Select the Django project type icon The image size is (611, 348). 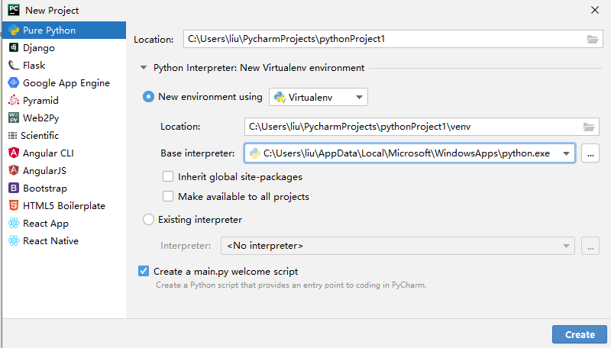point(14,48)
